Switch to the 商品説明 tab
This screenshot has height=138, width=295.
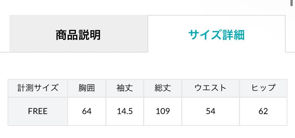(78, 35)
